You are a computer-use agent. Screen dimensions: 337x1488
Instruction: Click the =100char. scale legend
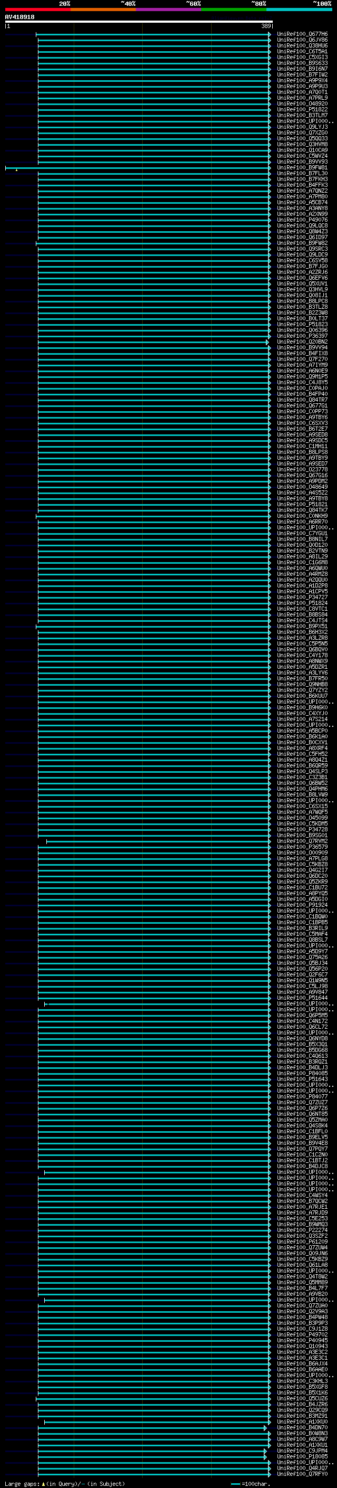tap(250, 1483)
